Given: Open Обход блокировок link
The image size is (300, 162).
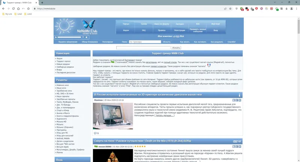Looking at the screenshot, I should (x=90, y=42).
